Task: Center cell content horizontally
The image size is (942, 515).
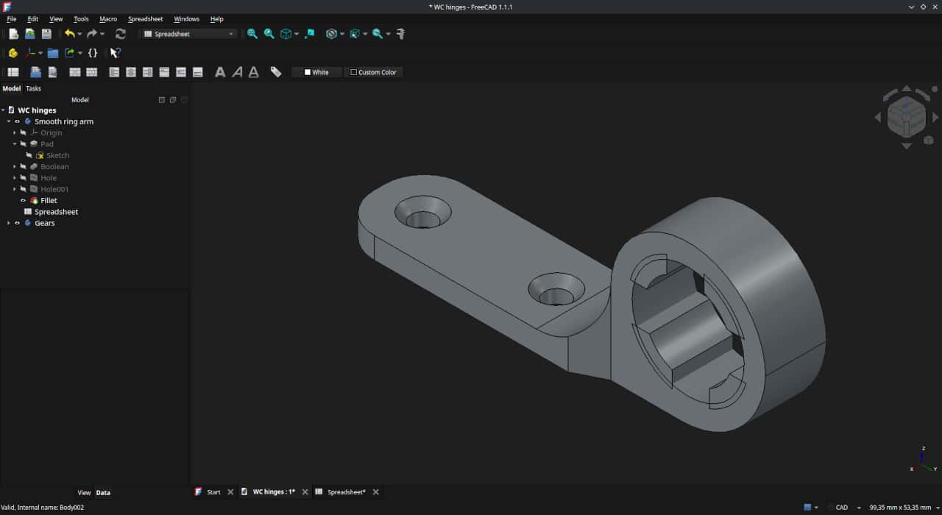Action: (x=131, y=72)
